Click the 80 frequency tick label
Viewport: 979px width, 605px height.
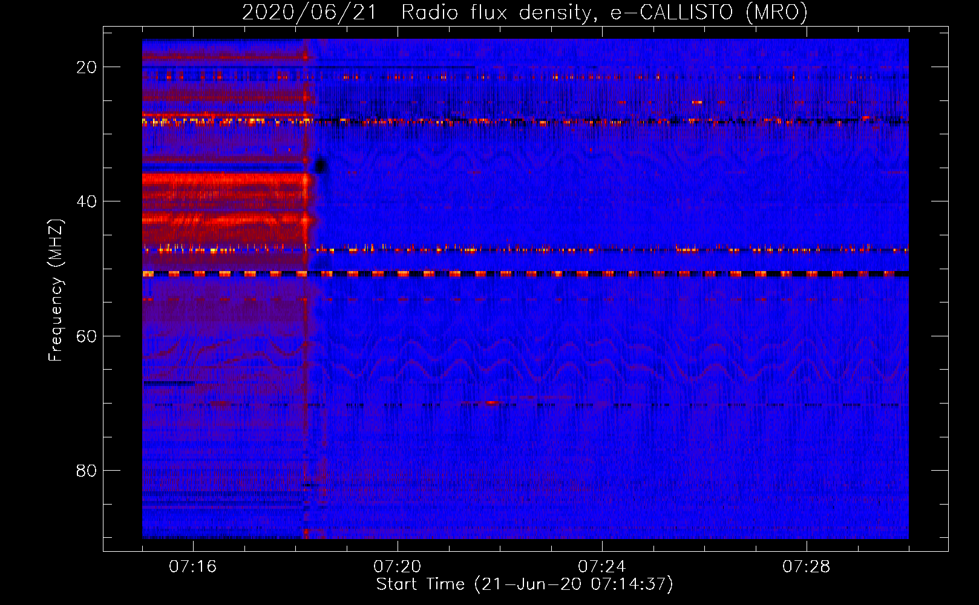coord(87,470)
